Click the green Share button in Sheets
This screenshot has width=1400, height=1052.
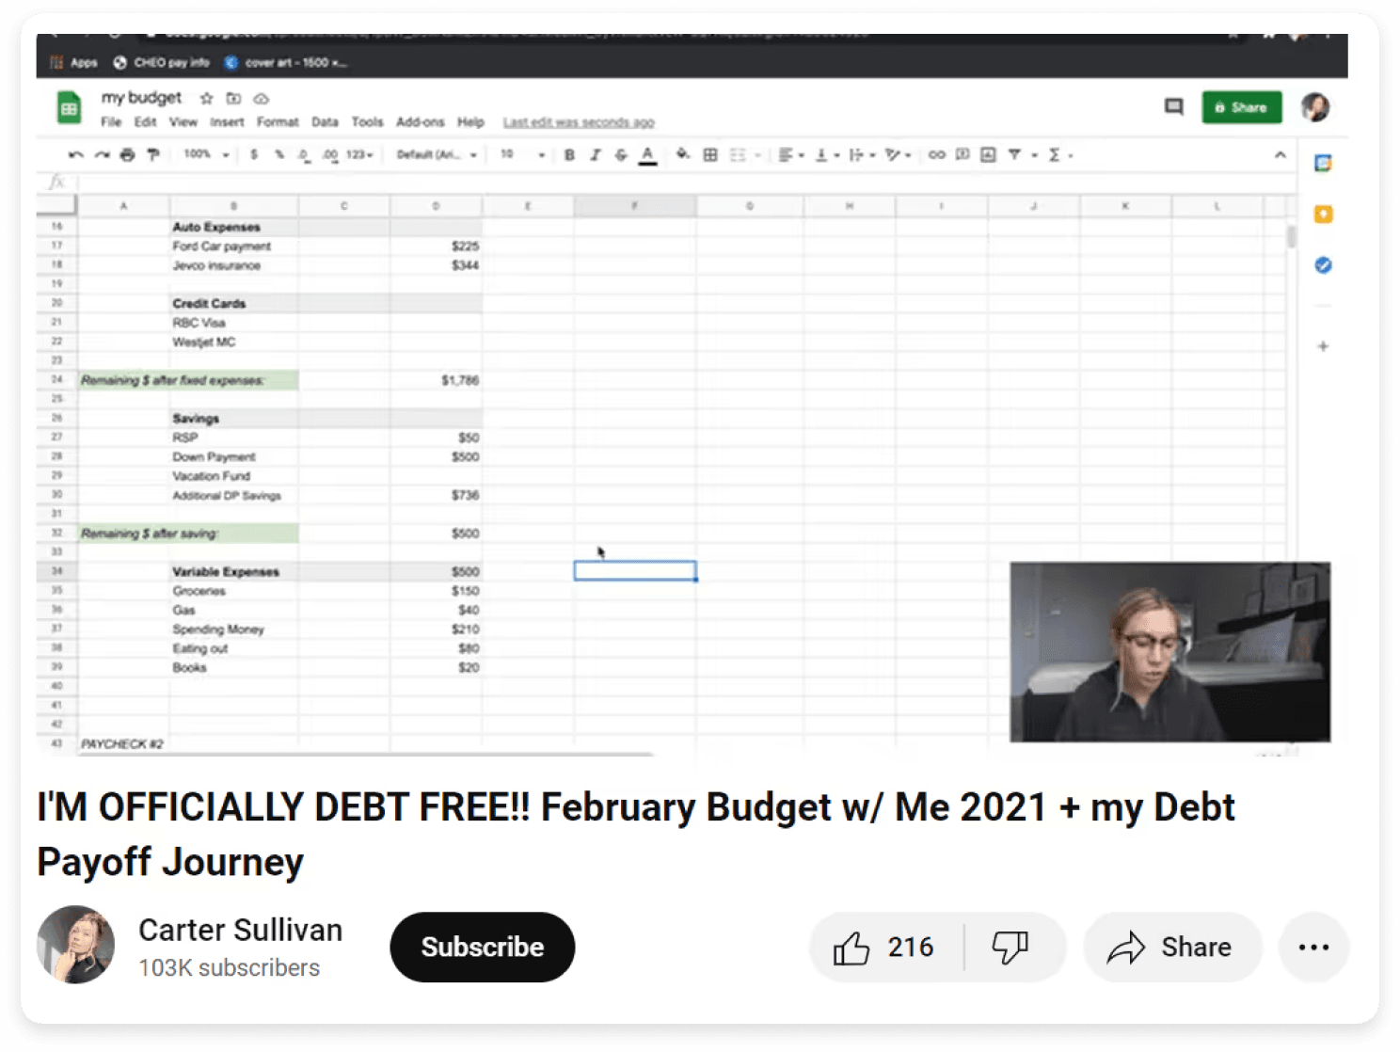click(x=1242, y=107)
